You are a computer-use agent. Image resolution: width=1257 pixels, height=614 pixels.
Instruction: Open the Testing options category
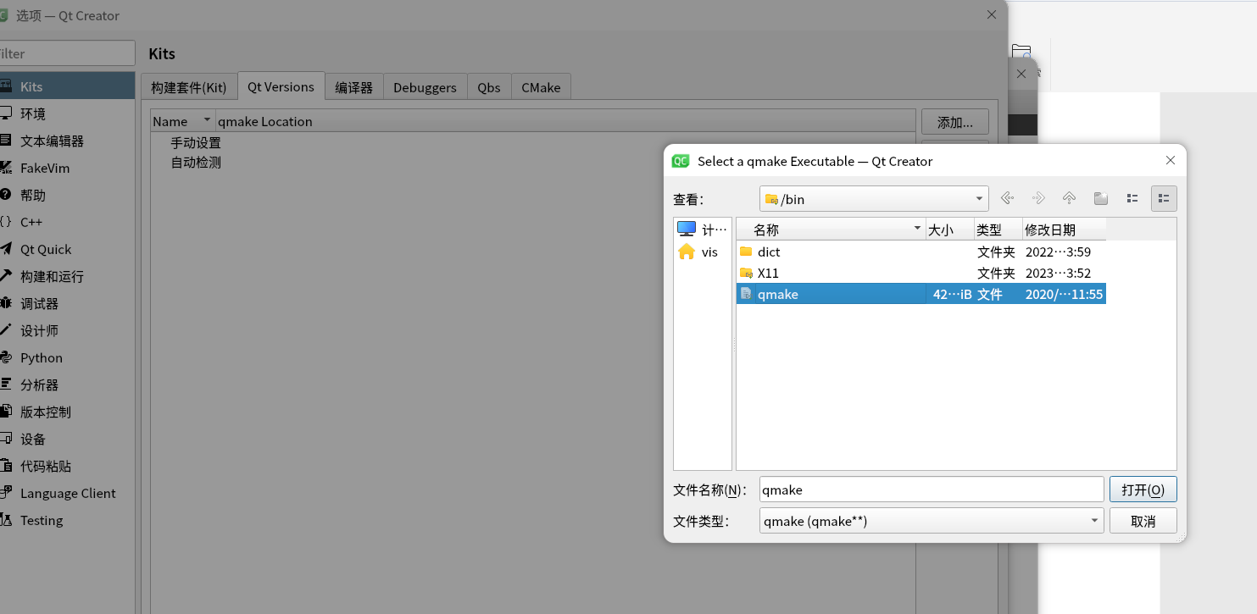click(x=67, y=520)
